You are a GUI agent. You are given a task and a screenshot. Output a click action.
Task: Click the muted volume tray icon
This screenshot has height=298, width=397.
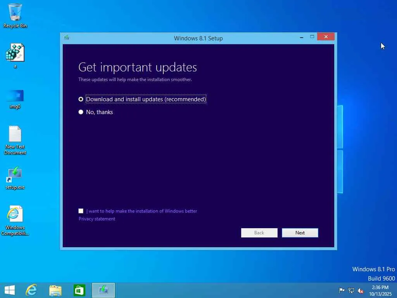tap(361, 291)
